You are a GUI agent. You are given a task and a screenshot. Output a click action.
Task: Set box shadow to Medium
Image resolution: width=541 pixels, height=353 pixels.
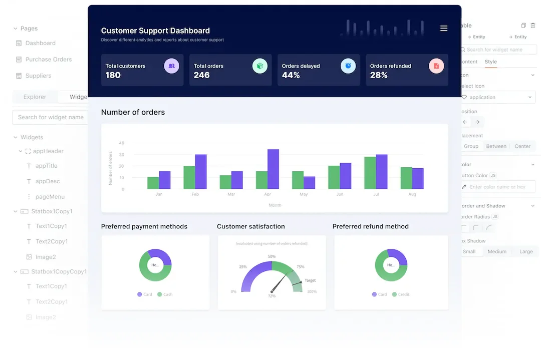tap(497, 252)
